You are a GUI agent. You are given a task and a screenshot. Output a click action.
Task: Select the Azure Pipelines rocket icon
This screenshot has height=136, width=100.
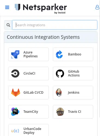tap(15, 54)
